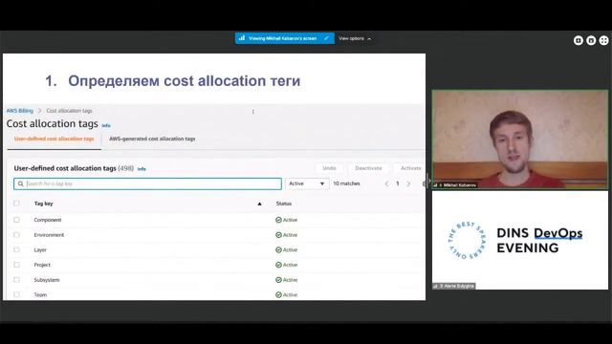Check the Subsystem tag checkbox
Screen dimensions: 612x344
tap(16, 280)
